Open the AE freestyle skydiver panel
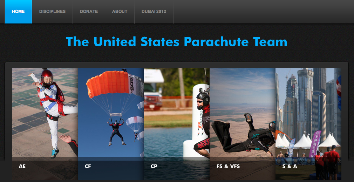The height and width of the screenshot is (182, 354). 45,124
